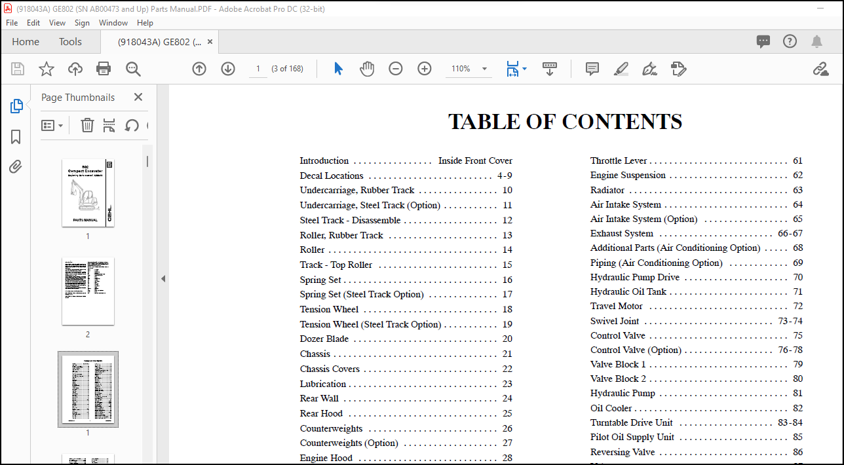Screen dimensions: 844x465
Task: Bookmark file with star icon
Action: click(x=47, y=69)
